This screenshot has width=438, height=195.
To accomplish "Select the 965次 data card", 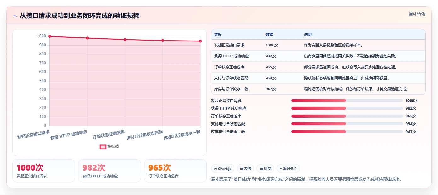I will 175,171.
